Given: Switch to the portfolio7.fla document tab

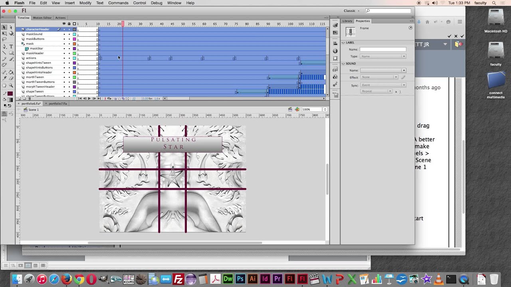Looking at the screenshot, I should pyautogui.click(x=58, y=104).
